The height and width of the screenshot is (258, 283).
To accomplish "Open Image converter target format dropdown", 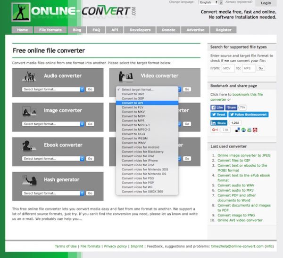I will pyautogui.click(x=53, y=124).
